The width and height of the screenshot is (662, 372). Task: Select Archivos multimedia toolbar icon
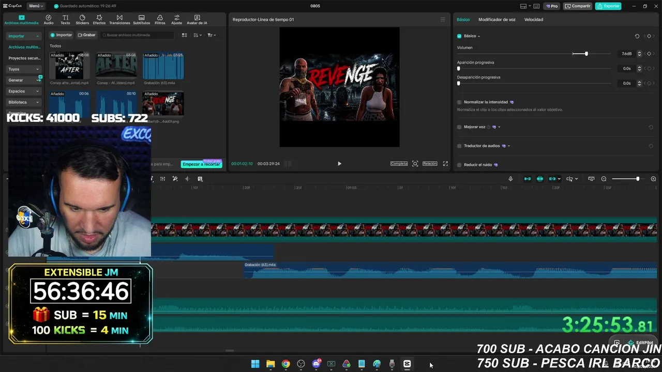click(22, 20)
